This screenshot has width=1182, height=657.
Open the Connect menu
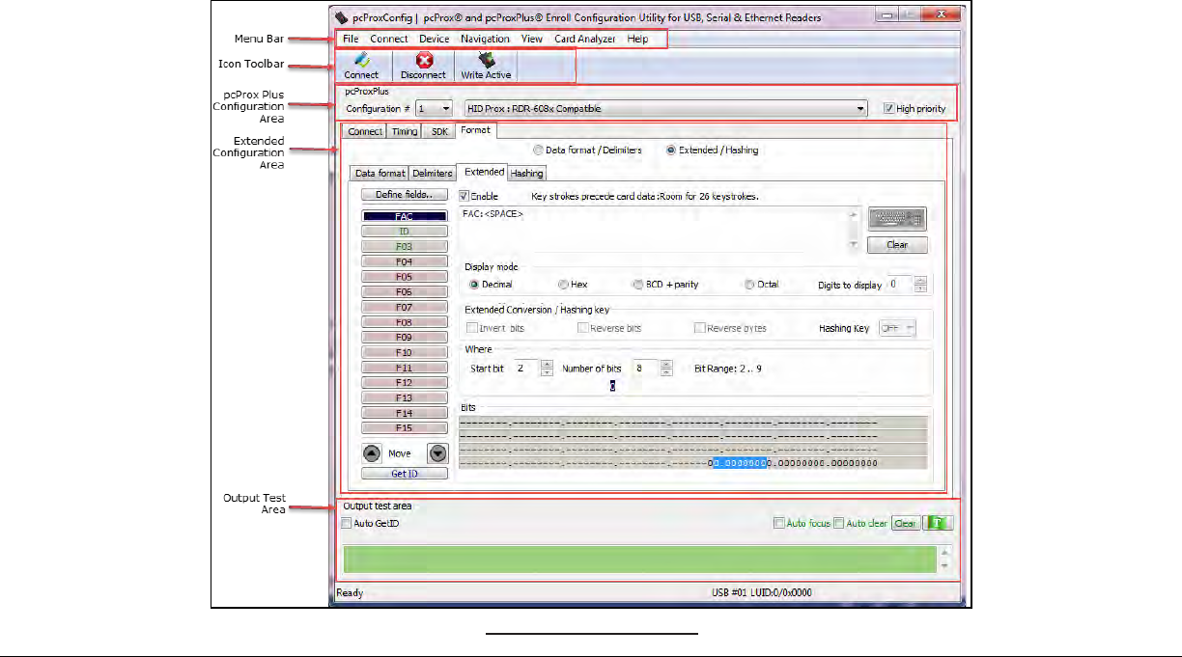point(389,39)
